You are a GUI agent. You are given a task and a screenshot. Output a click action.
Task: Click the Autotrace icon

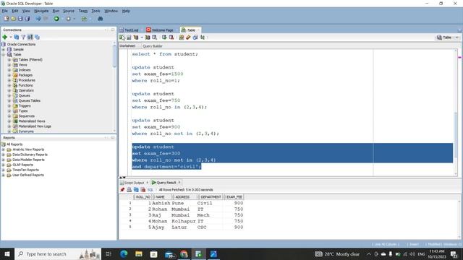point(148,38)
